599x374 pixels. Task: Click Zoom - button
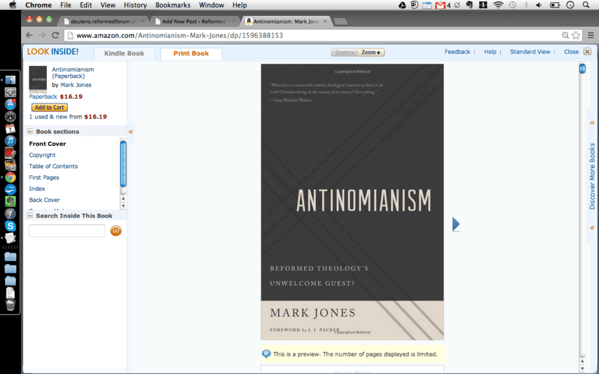point(345,53)
